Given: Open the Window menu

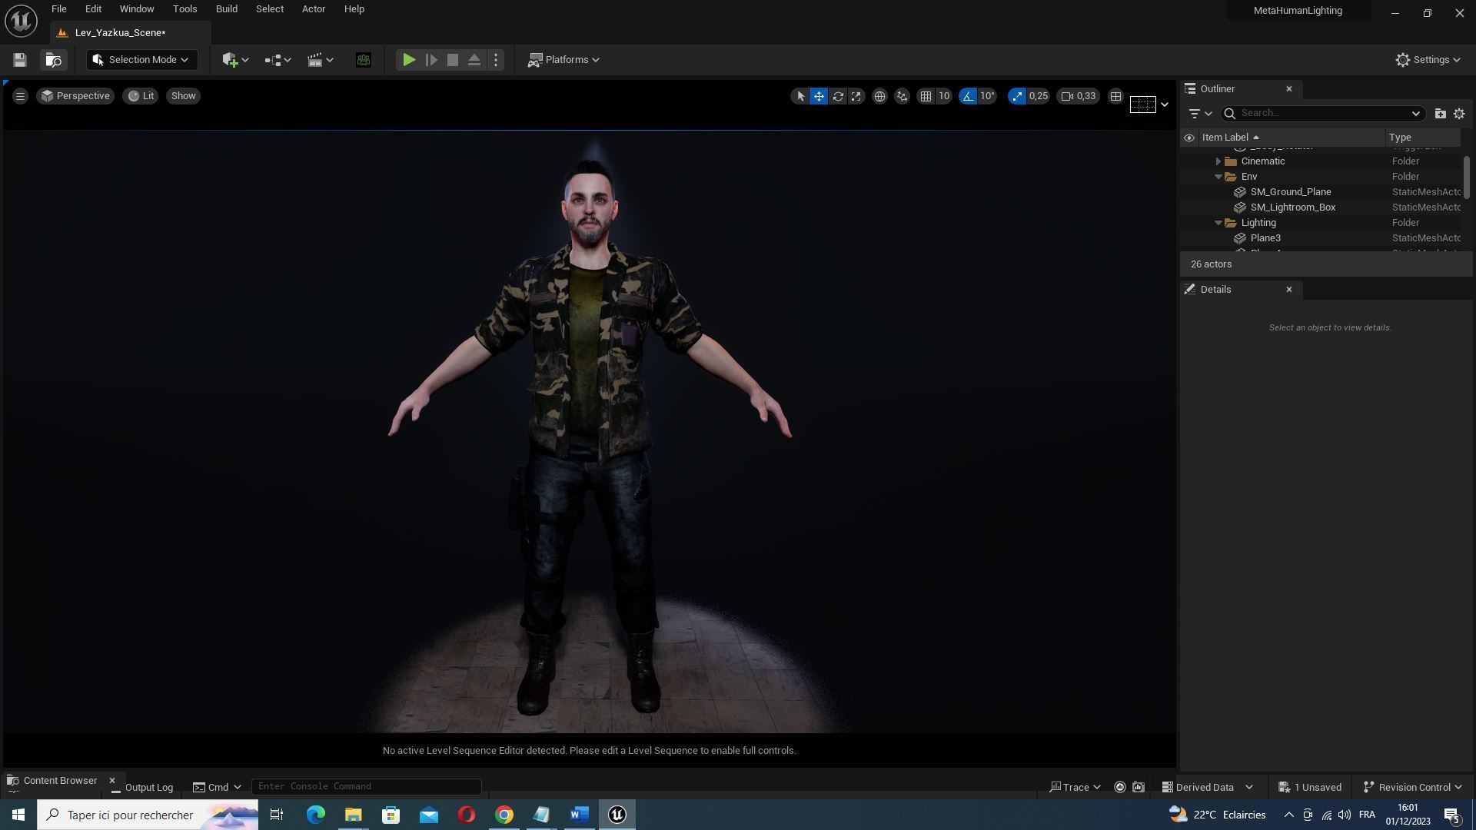Looking at the screenshot, I should point(137,9).
